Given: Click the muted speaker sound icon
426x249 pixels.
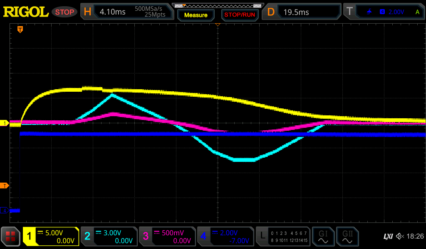Looking at the screenshot, I should click(400, 237).
